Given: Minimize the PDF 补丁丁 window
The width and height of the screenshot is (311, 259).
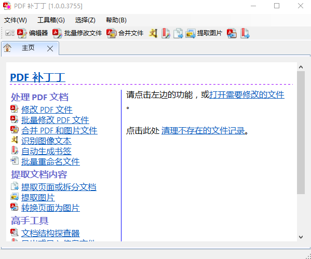Looking at the screenshot, I should (253, 6).
